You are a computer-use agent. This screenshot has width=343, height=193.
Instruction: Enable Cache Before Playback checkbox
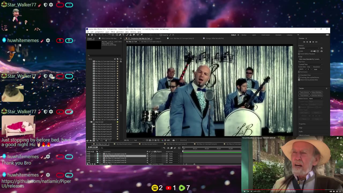tap(299, 54)
